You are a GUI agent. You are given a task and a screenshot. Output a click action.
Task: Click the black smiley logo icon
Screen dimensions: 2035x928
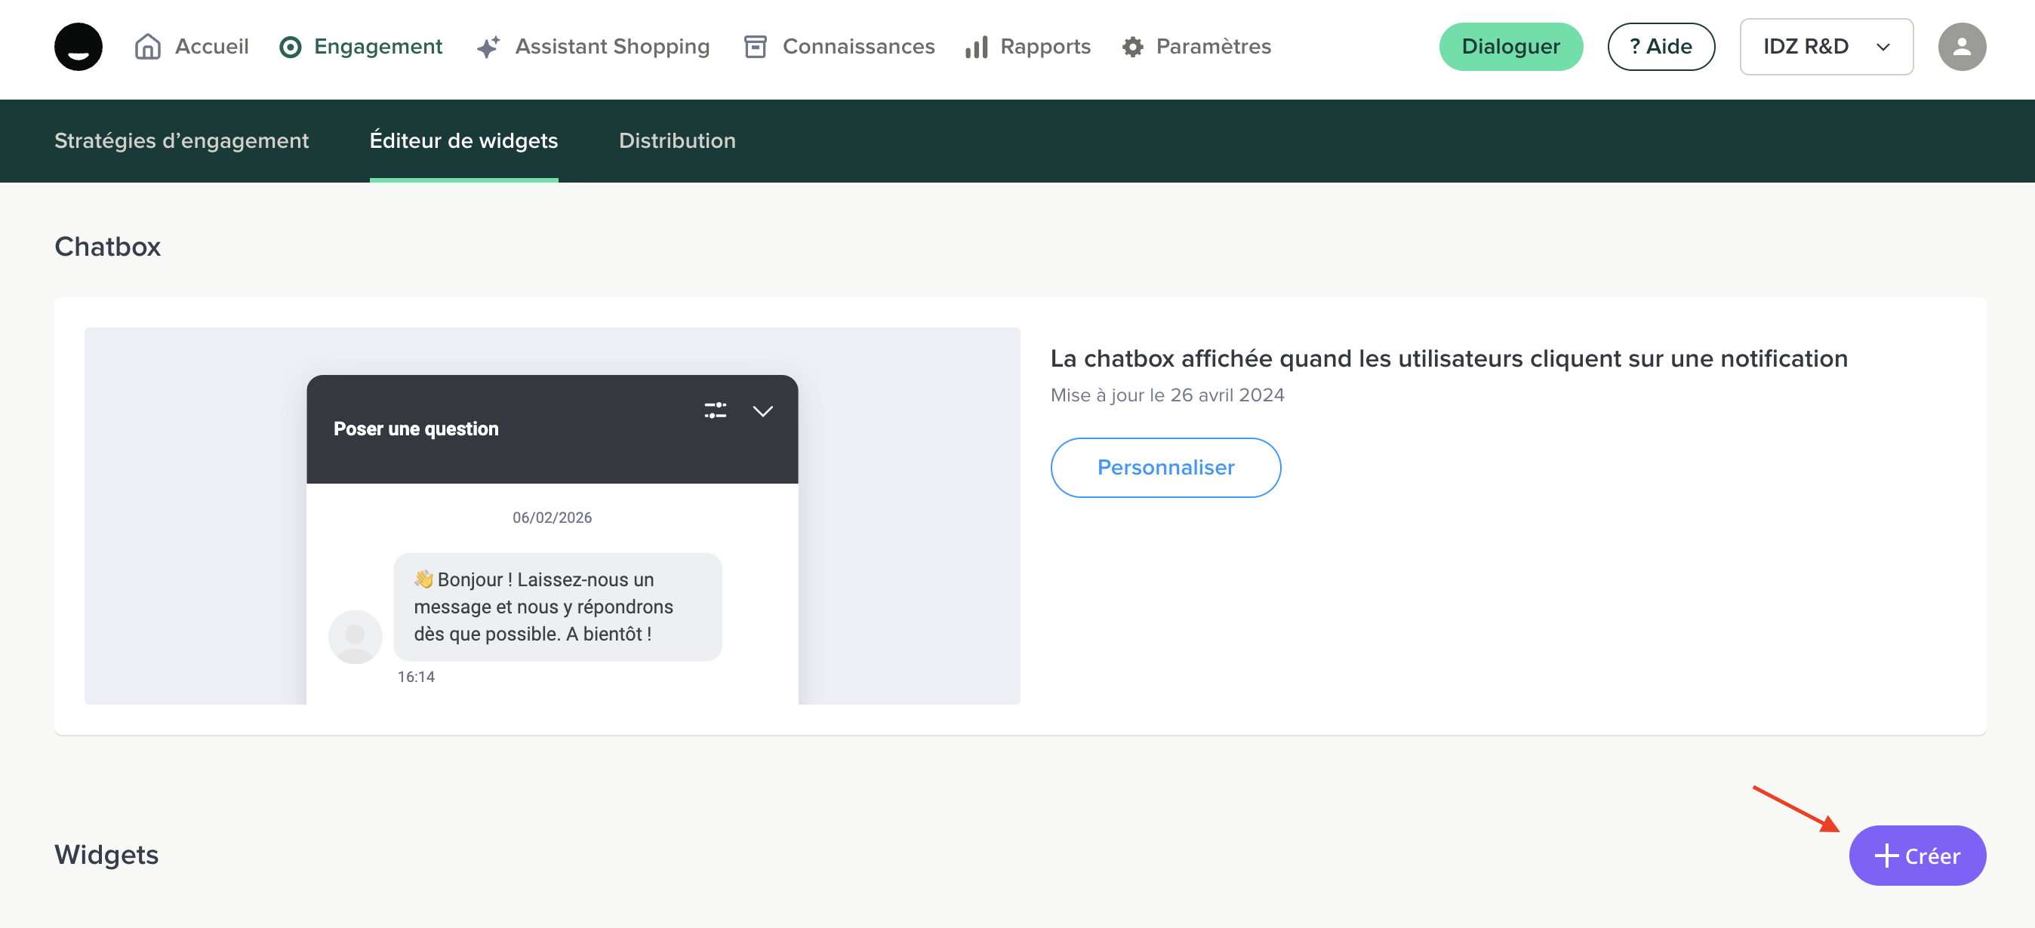click(79, 47)
